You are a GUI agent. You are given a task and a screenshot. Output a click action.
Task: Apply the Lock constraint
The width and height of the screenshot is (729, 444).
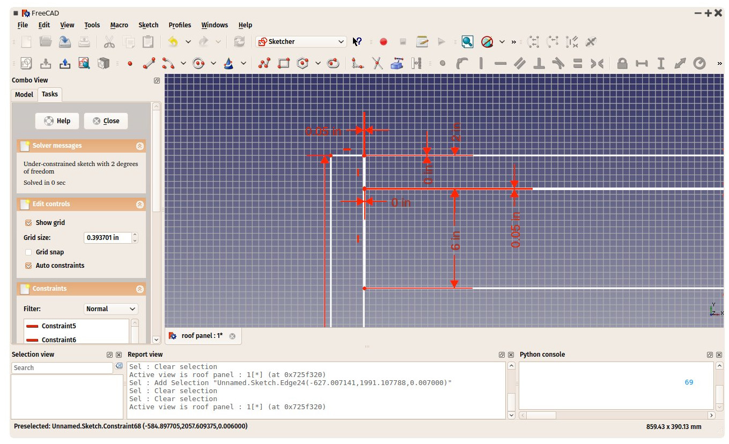tap(622, 63)
